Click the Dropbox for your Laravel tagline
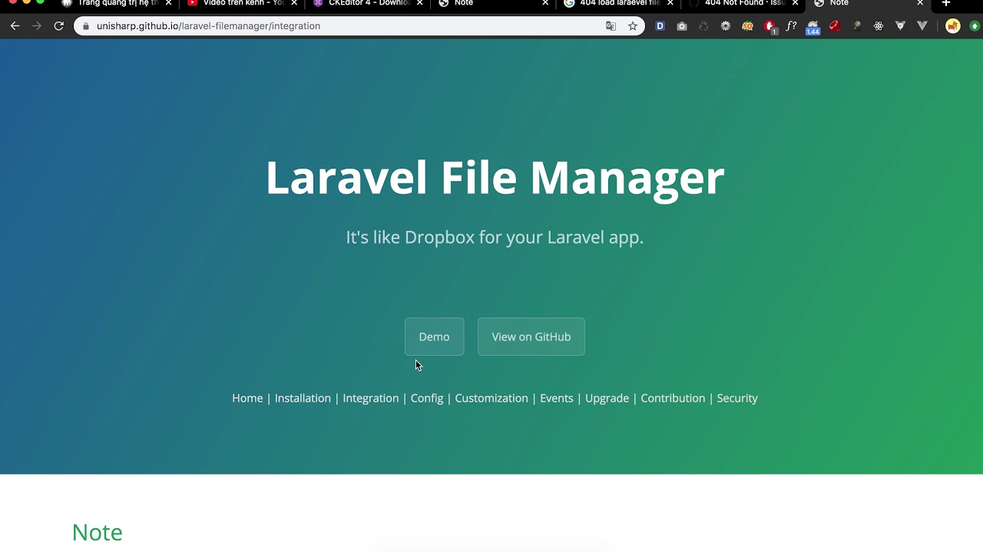This screenshot has height=552, width=983. click(x=495, y=237)
